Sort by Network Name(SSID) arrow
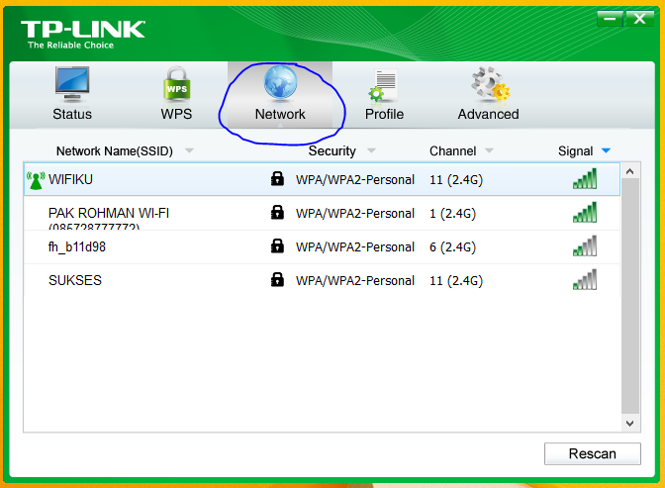The image size is (665, 488). (189, 150)
